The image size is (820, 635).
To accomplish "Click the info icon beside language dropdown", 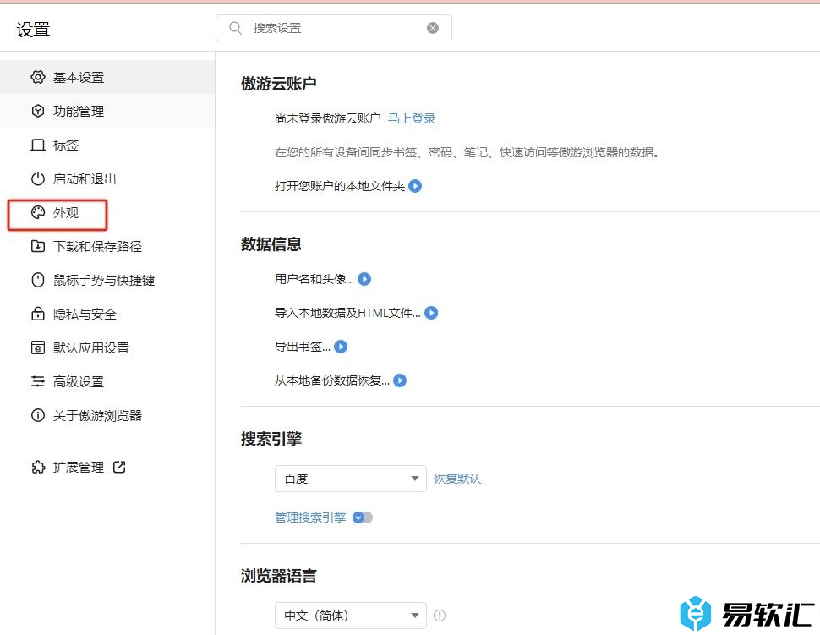I will point(440,616).
